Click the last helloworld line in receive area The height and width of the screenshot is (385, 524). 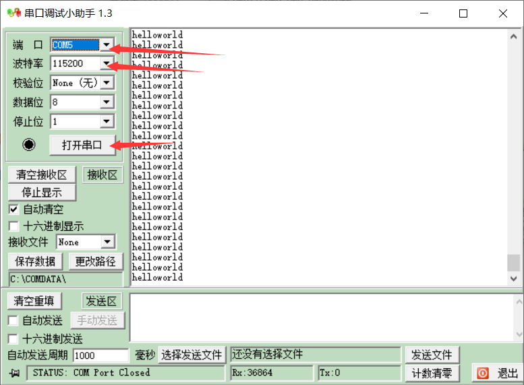pyautogui.click(x=157, y=277)
